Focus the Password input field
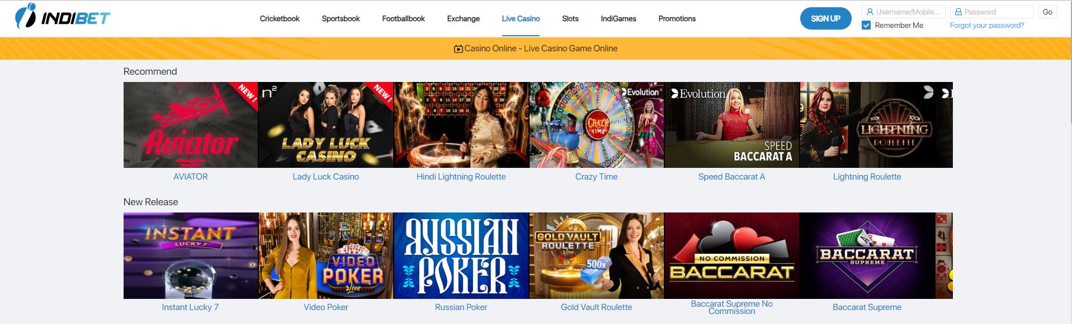This screenshot has width=1072, height=324. pyautogui.click(x=991, y=12)
